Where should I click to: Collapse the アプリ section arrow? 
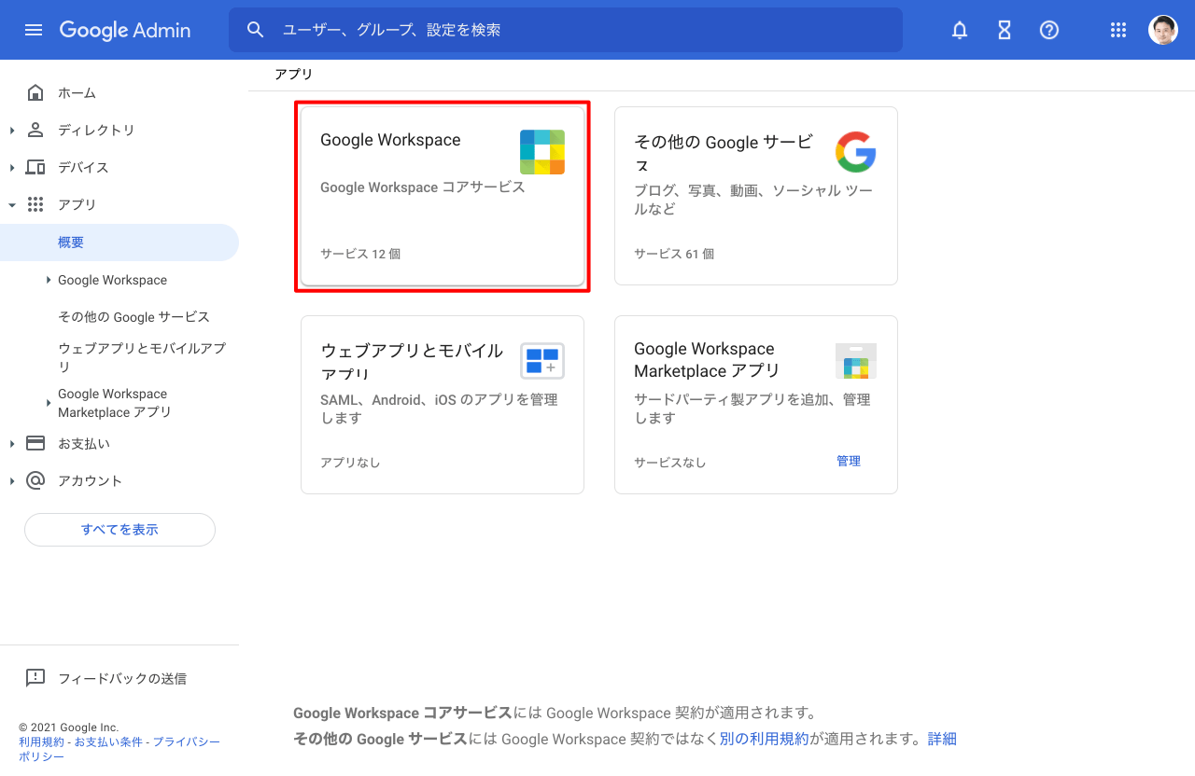pos(12,204)
